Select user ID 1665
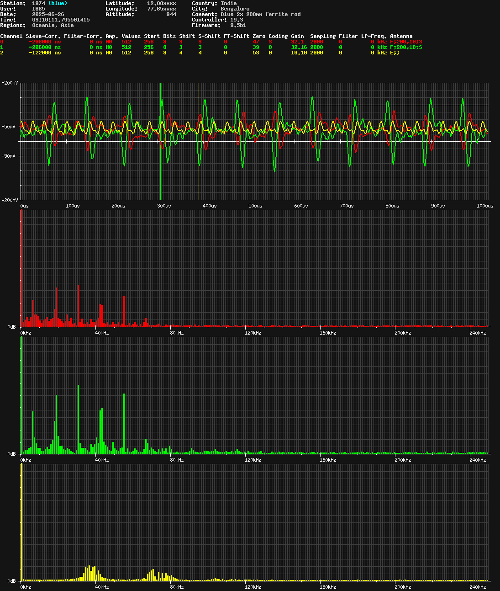 (38, 9)
